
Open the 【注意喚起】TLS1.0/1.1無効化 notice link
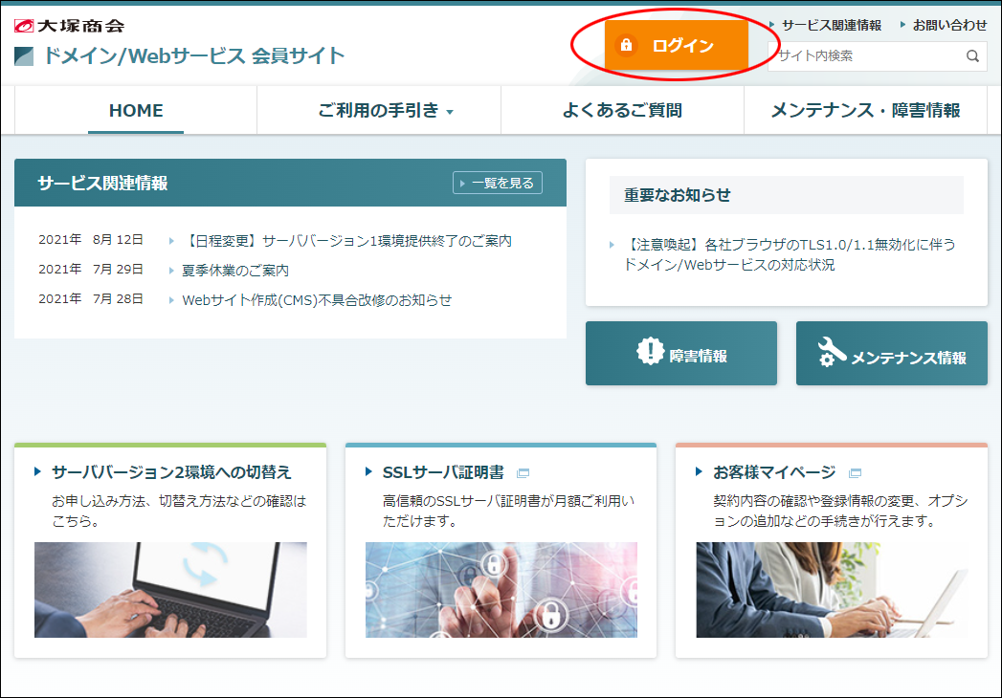790,254
